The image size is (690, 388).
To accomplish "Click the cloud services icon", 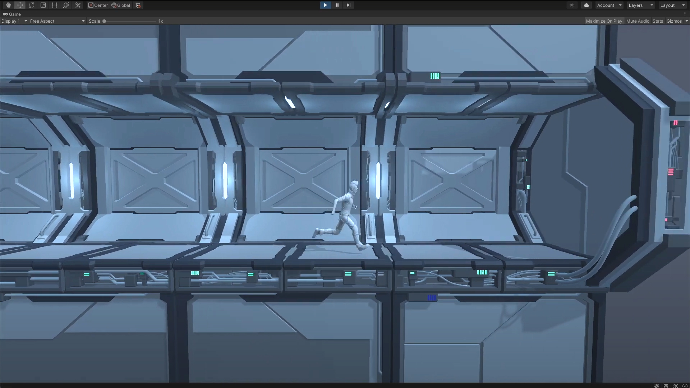I will (x=586, y=5).
